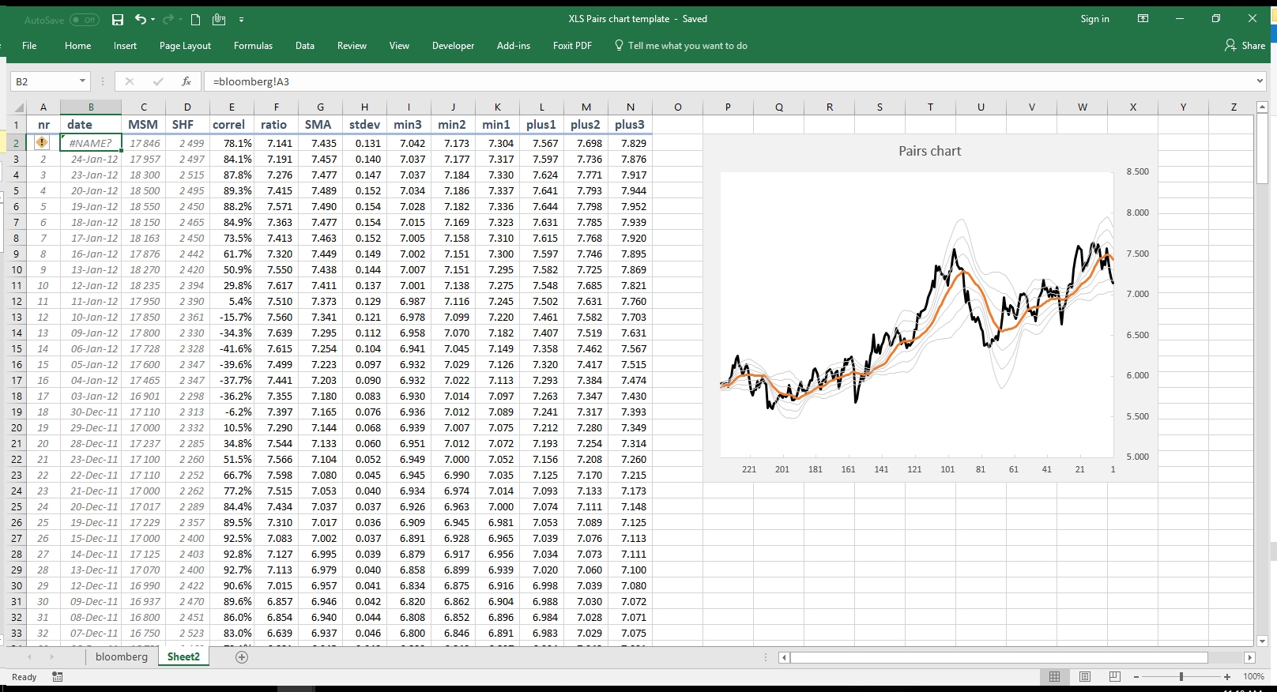Switch to Page Layout view in status bar
The width and height of the screenshot is (1277, 692).
coord(1085,677)
